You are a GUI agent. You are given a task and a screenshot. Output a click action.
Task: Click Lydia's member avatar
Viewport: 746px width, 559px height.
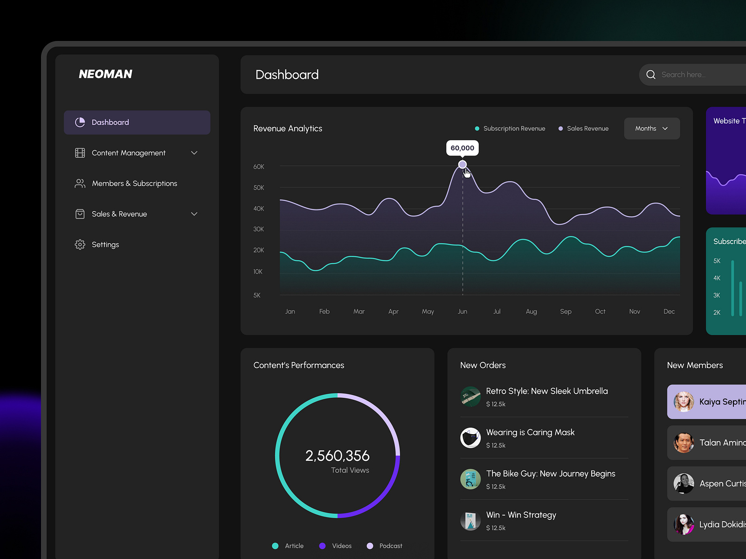pyautogui.click(x=684, y=525)
